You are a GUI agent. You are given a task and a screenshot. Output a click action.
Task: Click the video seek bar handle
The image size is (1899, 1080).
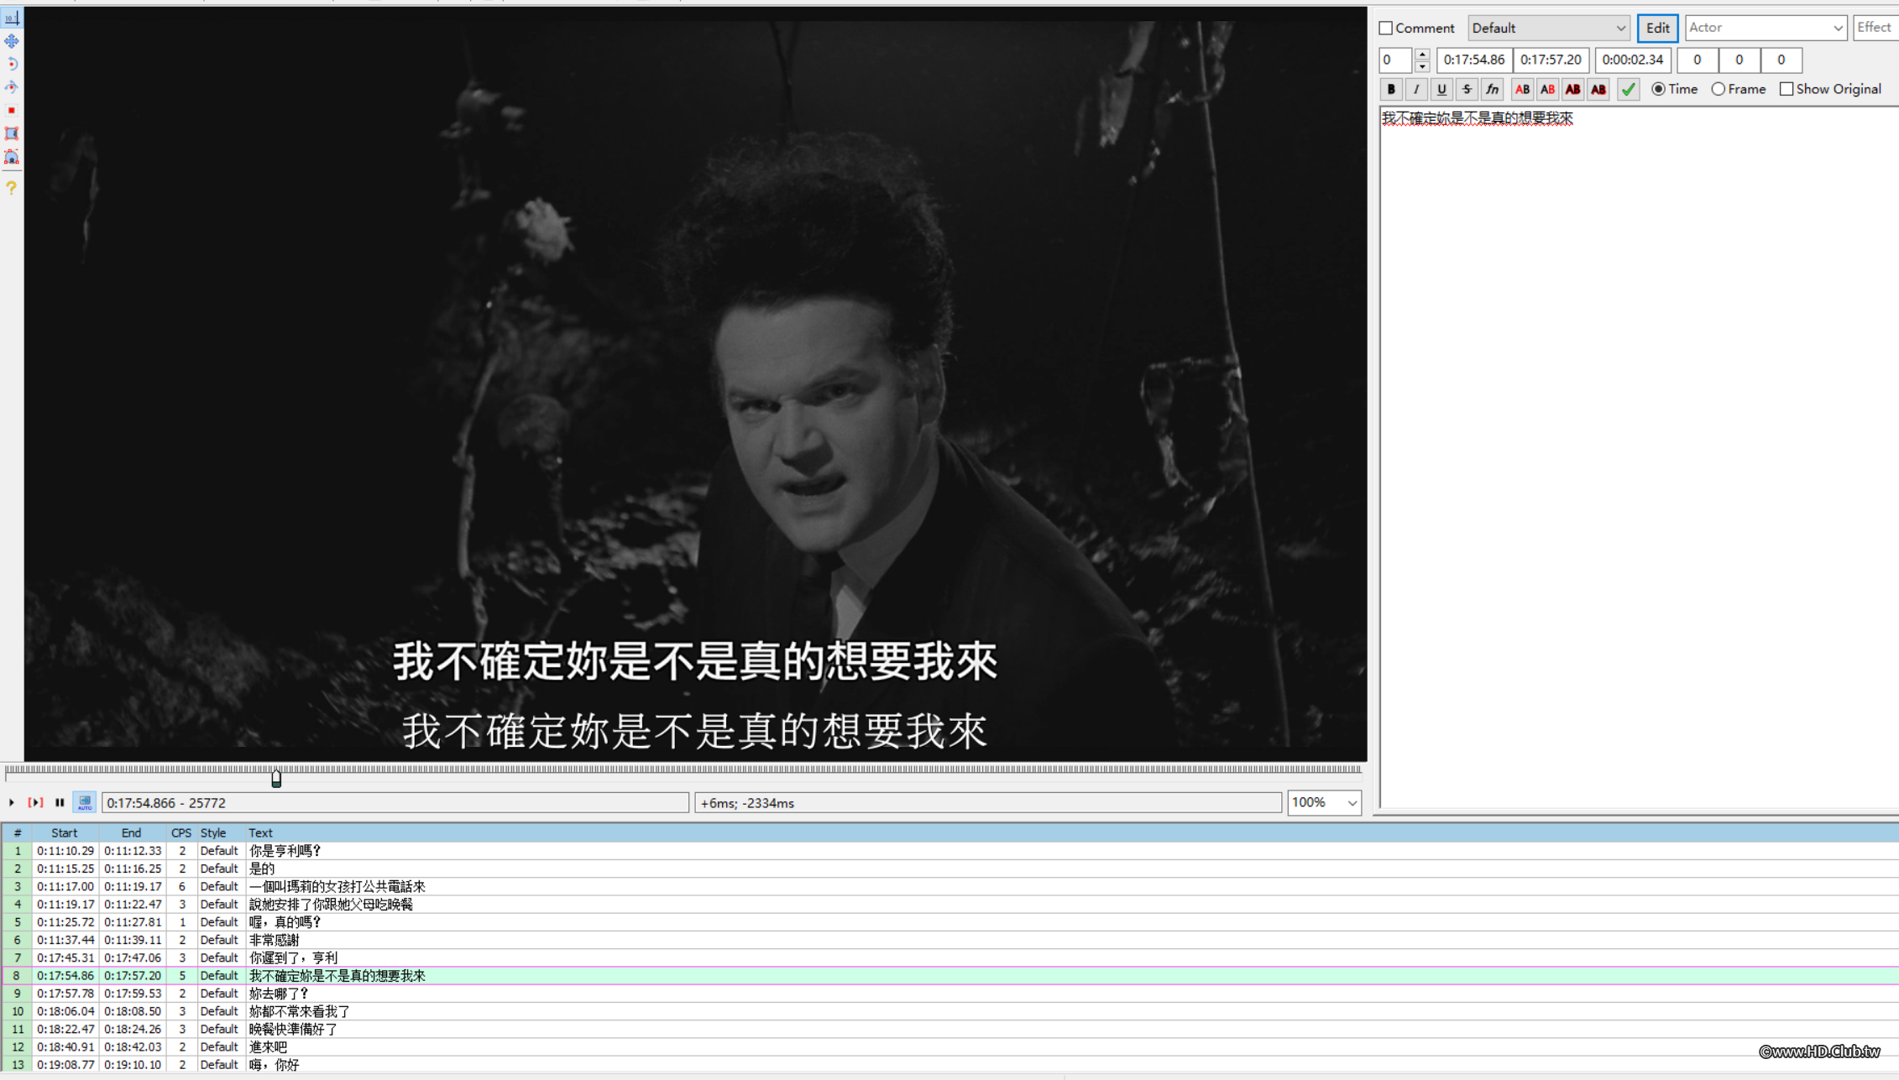276,778
